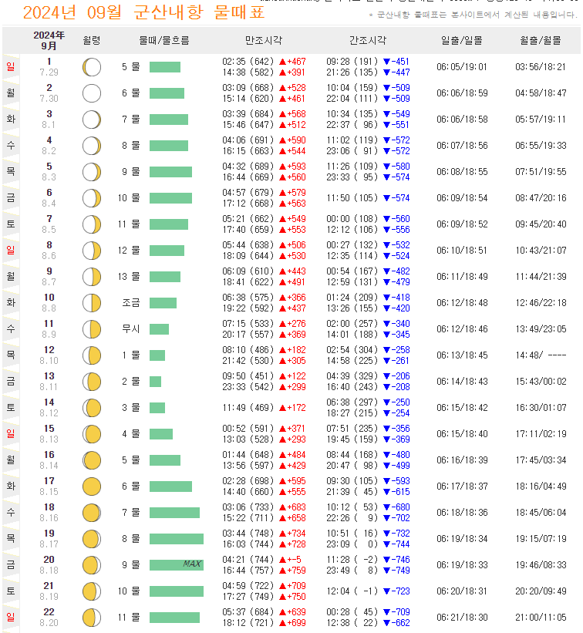
Task: Click the moon phase icon for September 6
Action: tap(92, 198)
